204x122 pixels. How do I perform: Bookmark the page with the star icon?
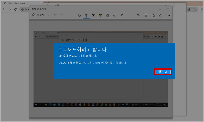point(195,9)
